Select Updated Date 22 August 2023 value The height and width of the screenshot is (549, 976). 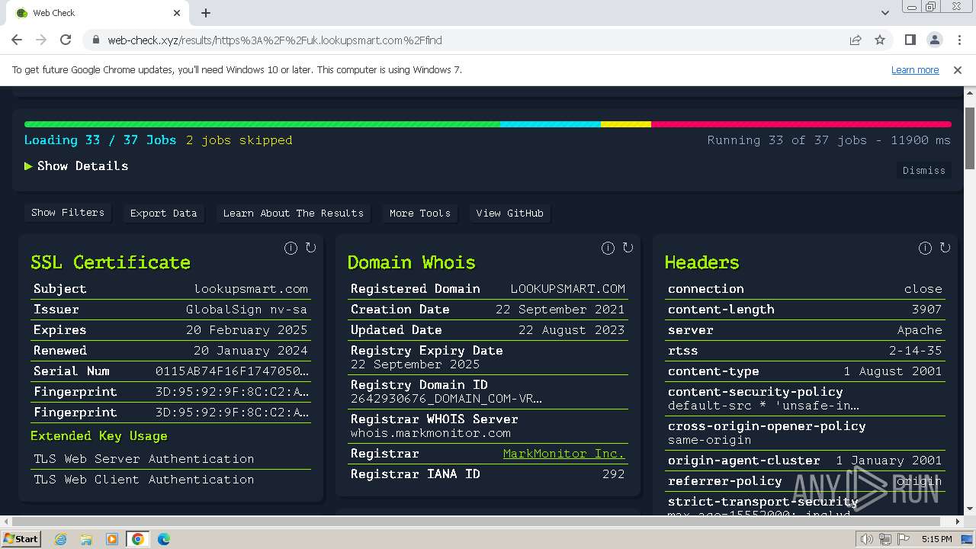[572, 330]
